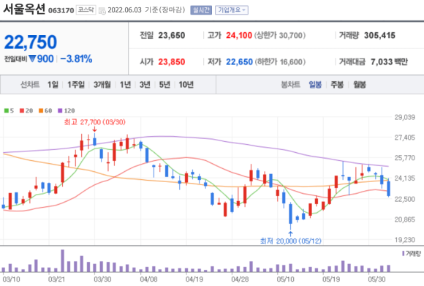Click the current price 22,750
Image resolution: width=424 pixels, height=286 pixels.
click(31, 42)
